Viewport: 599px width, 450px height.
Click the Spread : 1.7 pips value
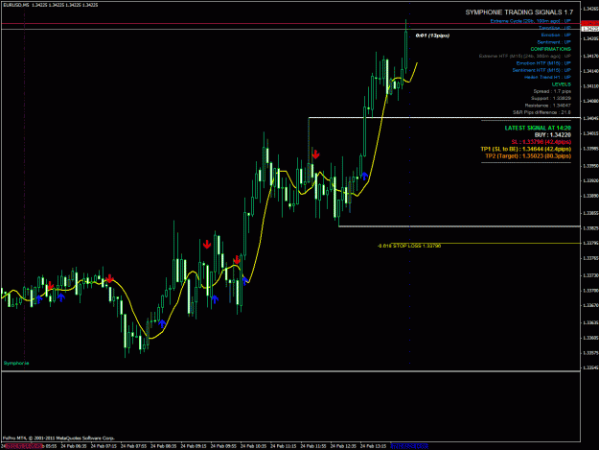[x=552, y=91]
